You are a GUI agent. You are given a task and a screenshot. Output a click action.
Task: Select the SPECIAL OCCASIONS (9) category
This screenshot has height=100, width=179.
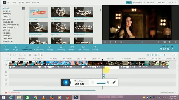pyautogui.click(x=11, y=25)
